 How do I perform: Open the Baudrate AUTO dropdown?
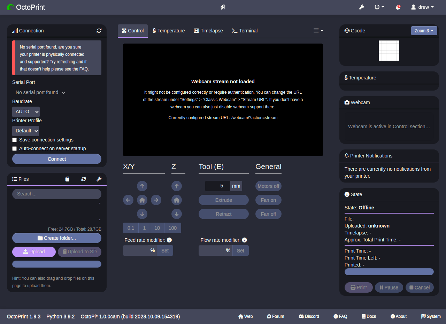(26, 112)
